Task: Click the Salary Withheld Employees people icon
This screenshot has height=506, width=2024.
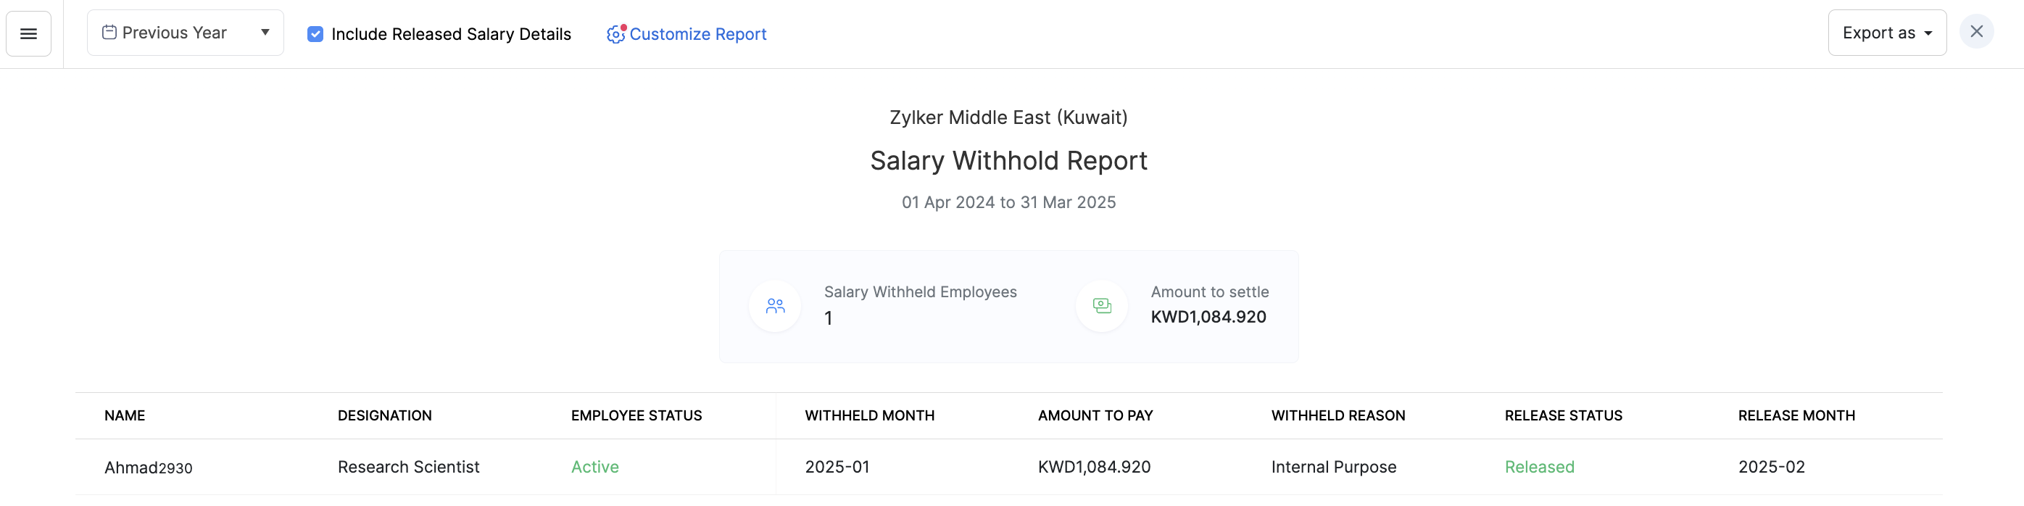Action: (775, 306)
